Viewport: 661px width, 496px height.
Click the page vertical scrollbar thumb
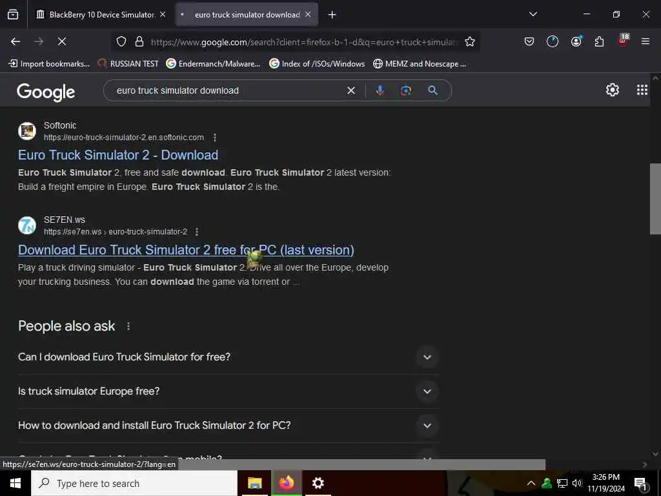[x=655, y=199]
